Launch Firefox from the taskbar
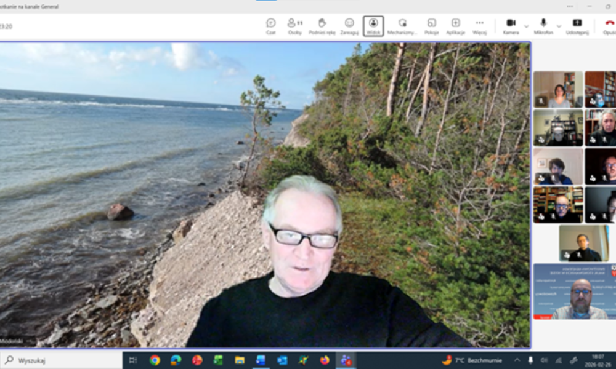Image resolution: width=616 pixels, height=369 pixels. tap(325, 360)
